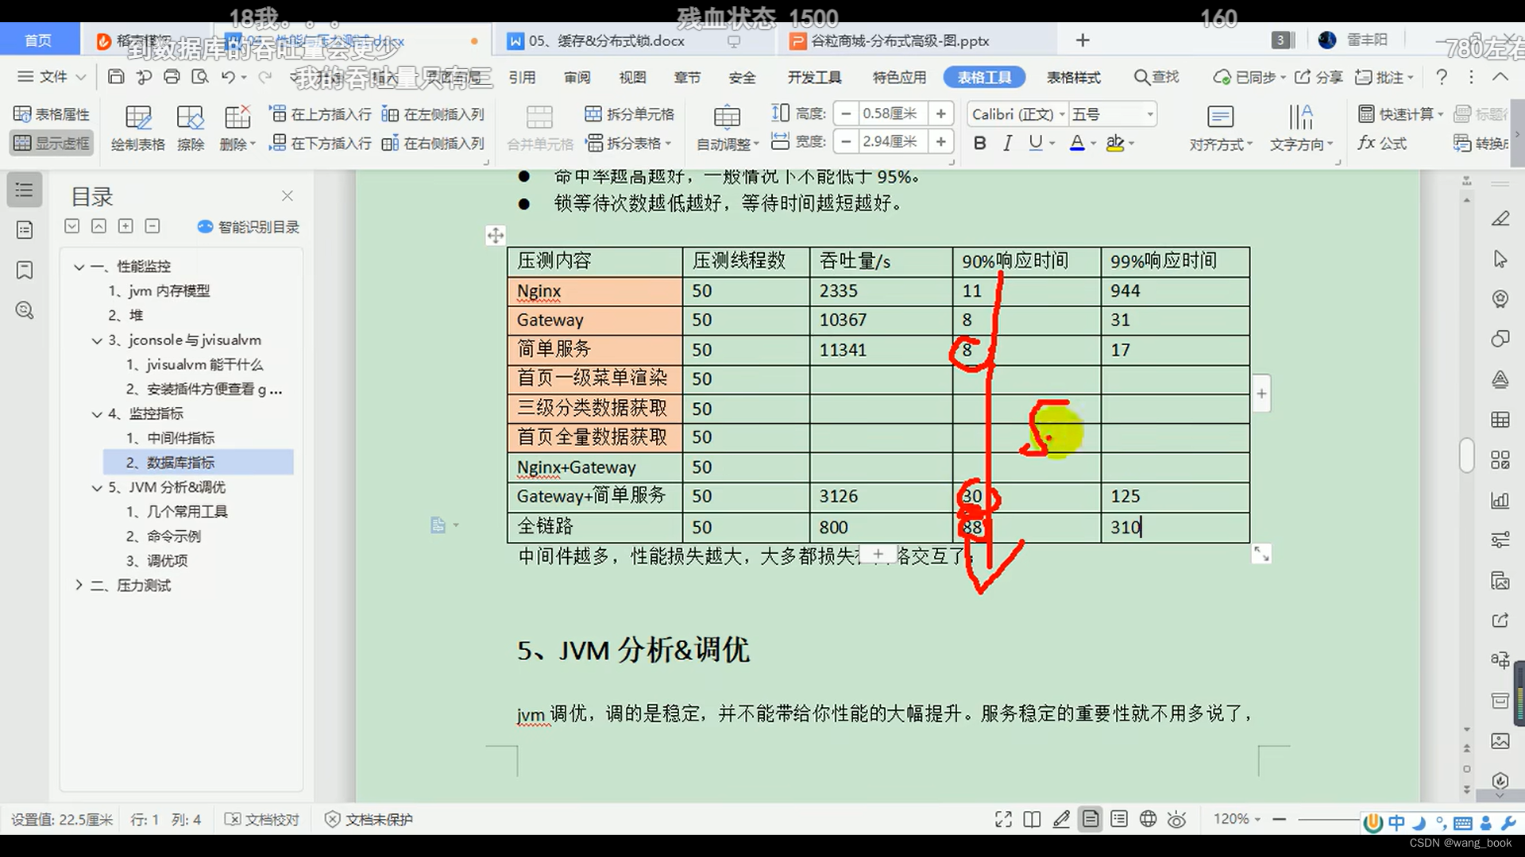
Task: Apply red font color button
Action: [x=1077, y=143]
